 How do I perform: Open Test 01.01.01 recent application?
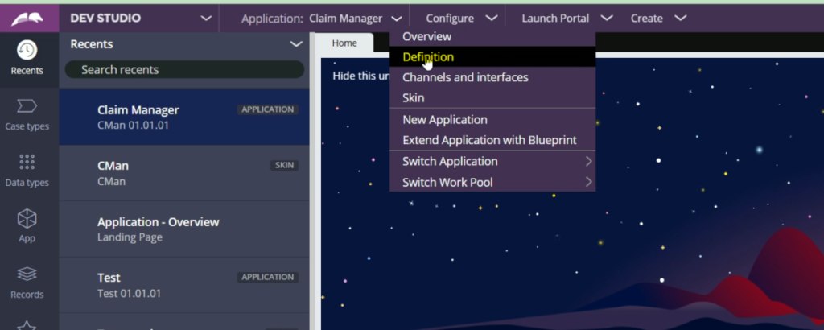[184, 285]
